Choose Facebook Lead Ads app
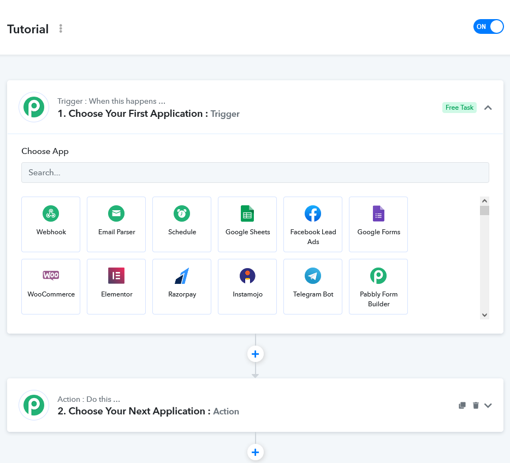Image resolution: width=510 pixels, height=463 pixels. click(313, 224)
